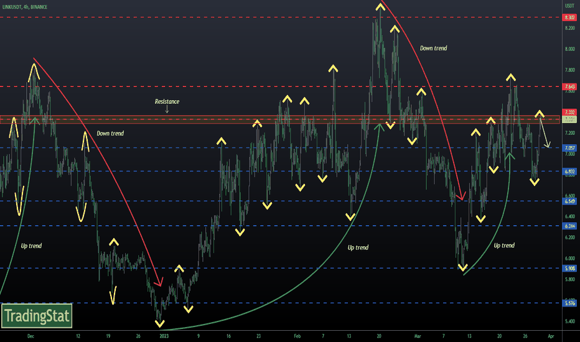Click the Apr label on the time axis

[551, 336]
